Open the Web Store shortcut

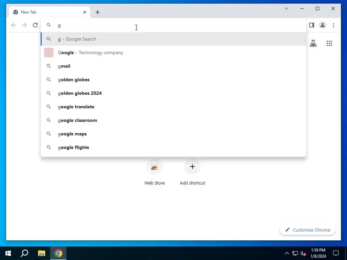pos(155,172)
